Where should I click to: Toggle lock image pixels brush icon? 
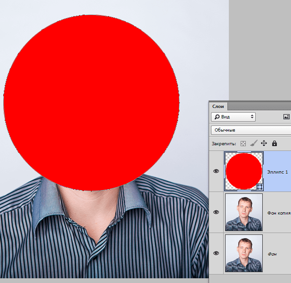(x=253, y=143)
